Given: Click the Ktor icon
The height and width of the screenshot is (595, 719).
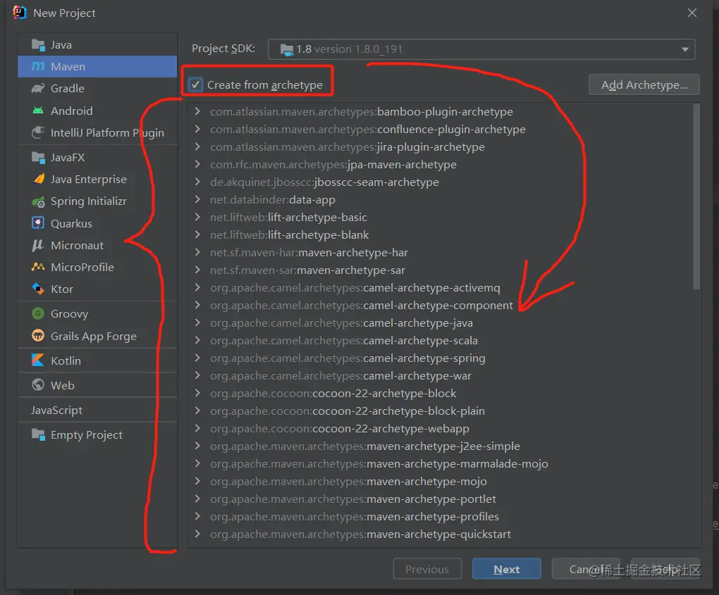Looking at the screenshot, I should coord(38,289).
